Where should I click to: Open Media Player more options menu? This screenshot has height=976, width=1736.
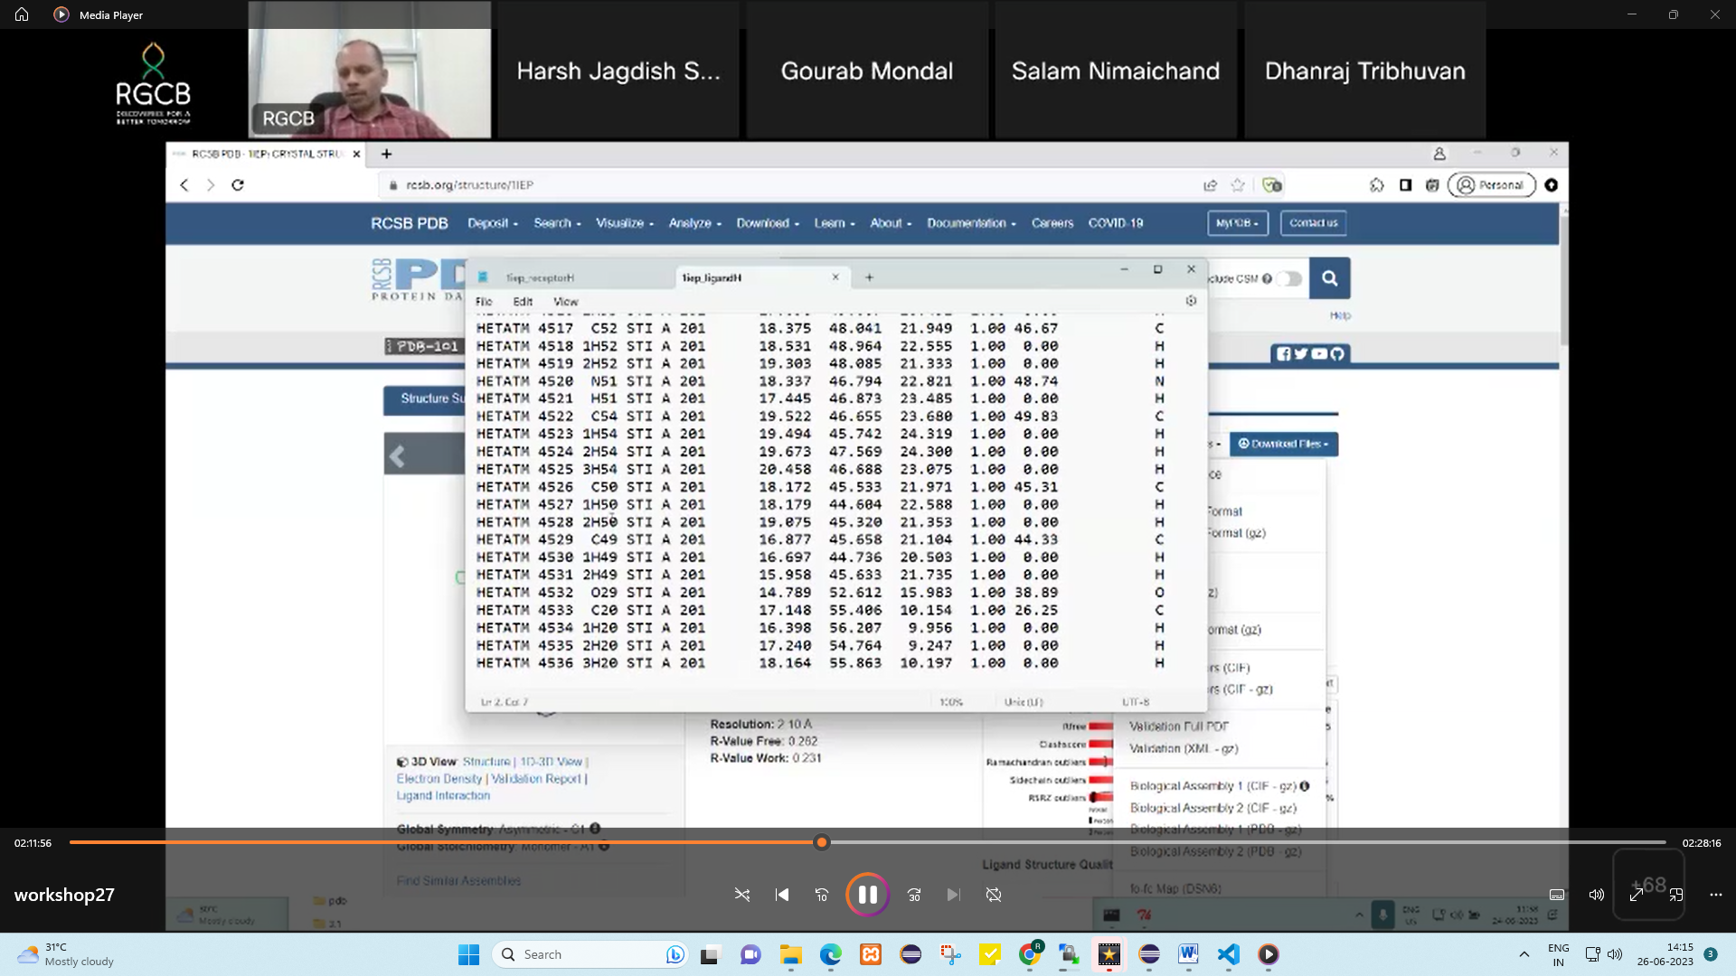(x=1716, y=895)
